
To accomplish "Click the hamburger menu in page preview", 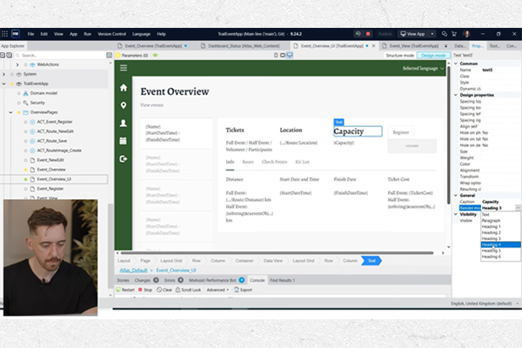I will [124, 68].
